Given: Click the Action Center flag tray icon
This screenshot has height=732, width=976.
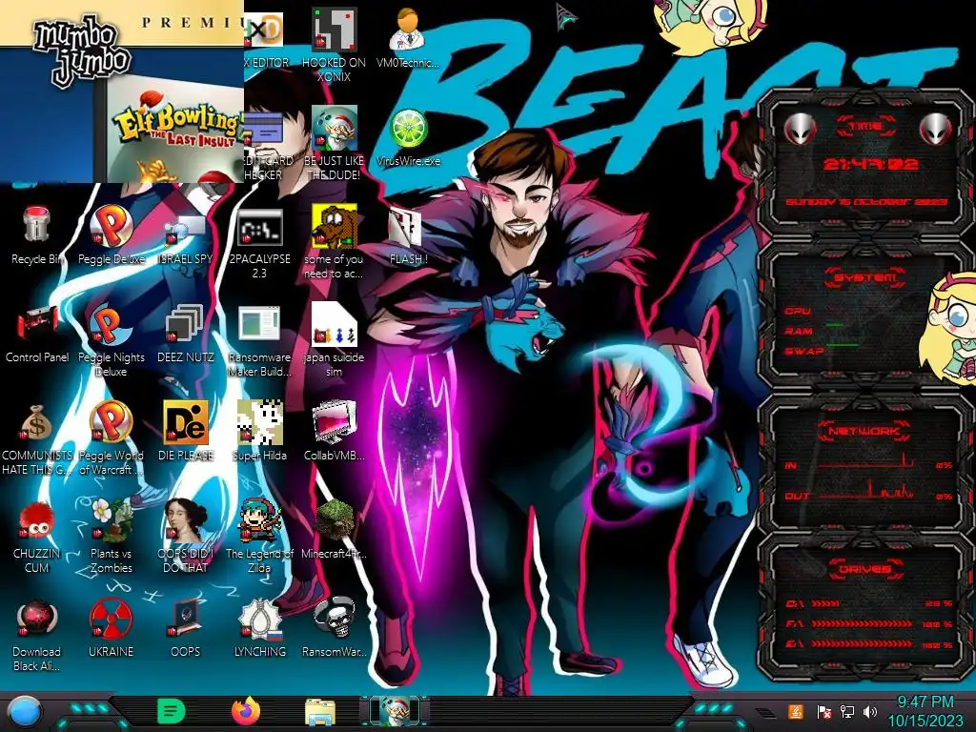Looking at the screenshot, I should 823,712.
